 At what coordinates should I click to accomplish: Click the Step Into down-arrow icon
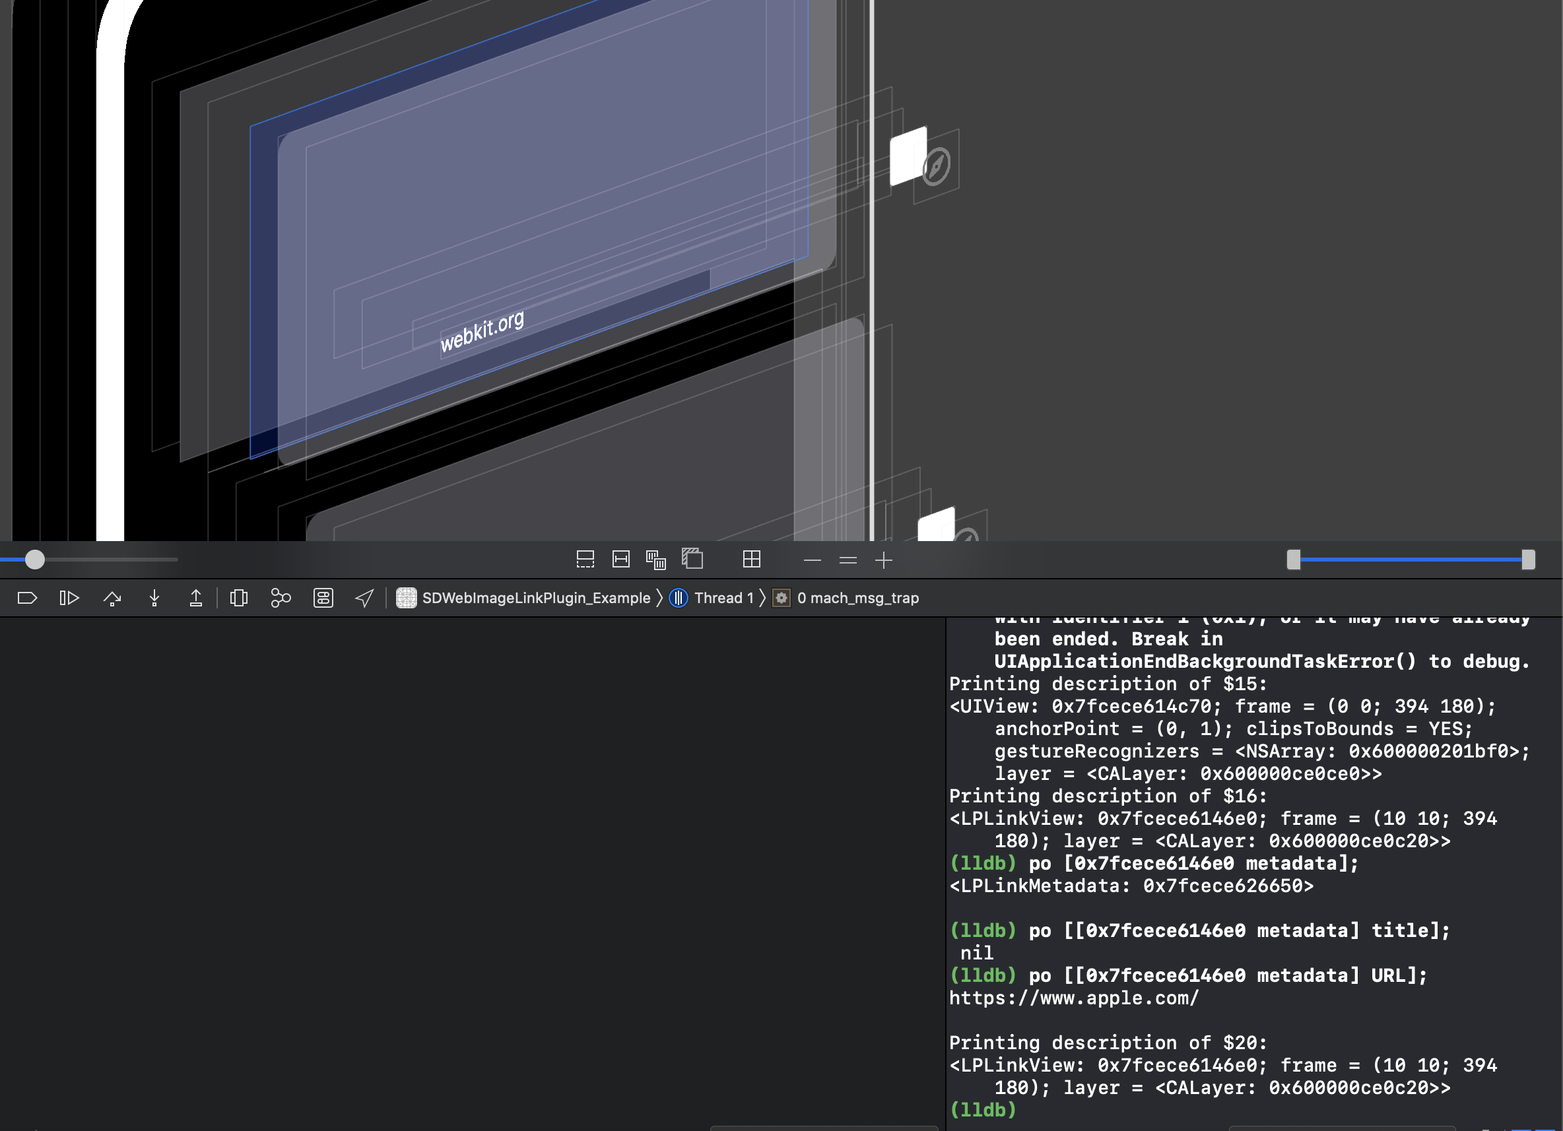tap(154, 598)
